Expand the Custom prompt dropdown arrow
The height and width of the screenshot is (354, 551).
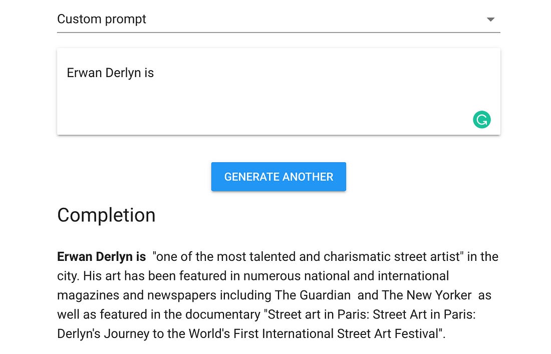(x=491, y=20)
